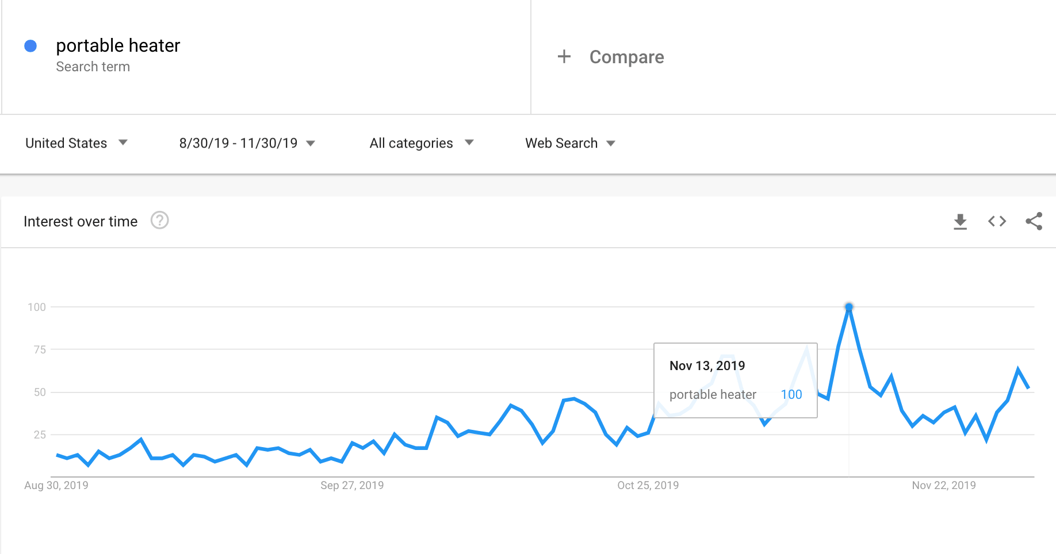Edit the portable heater search term
This screenshot has height=554, width=1056.
[x=118, y=45]
